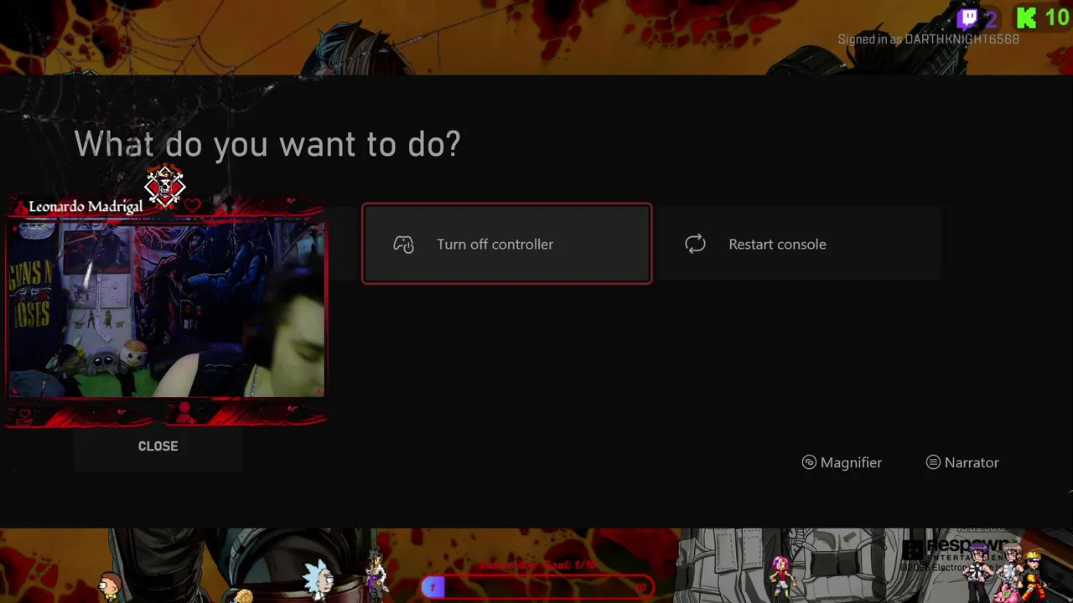Click the 'Signed in as DARTHKNIGHT6568' text

coord(929,39)
